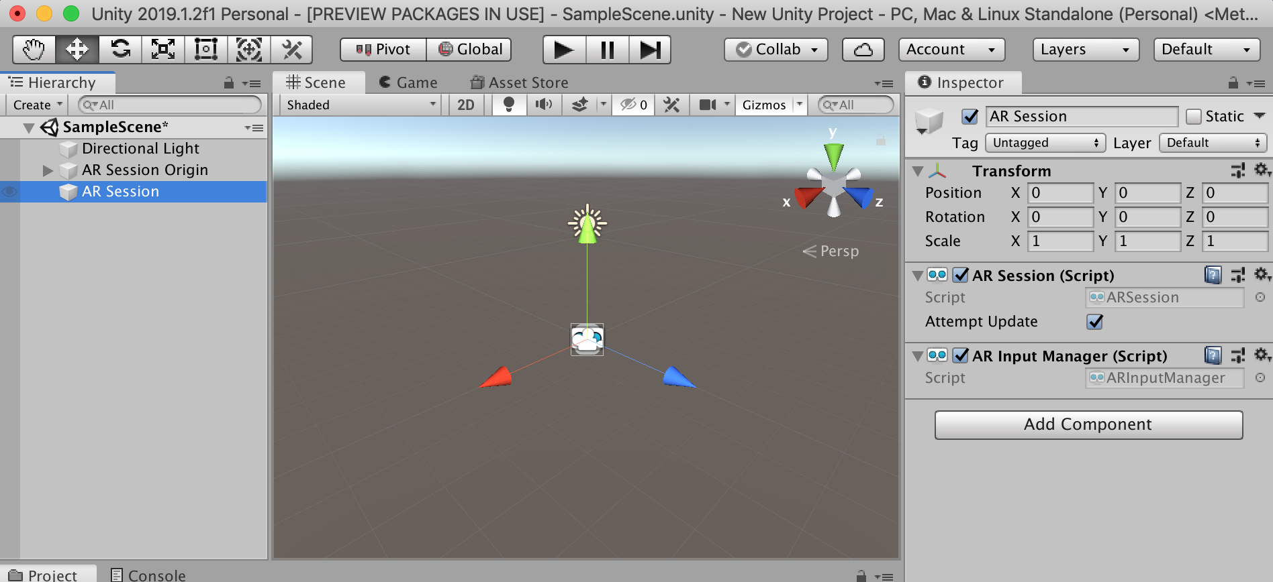
Task: Toggle 2D scene view mode
Action: 466,105
